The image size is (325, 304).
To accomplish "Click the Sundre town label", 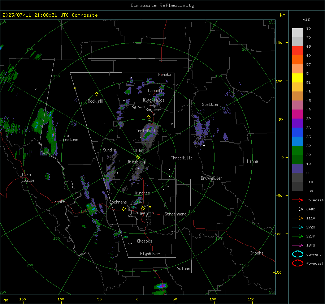I will pos(109,150).
